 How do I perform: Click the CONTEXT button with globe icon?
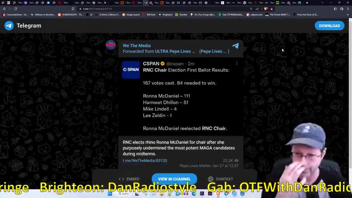click(220, 179)
